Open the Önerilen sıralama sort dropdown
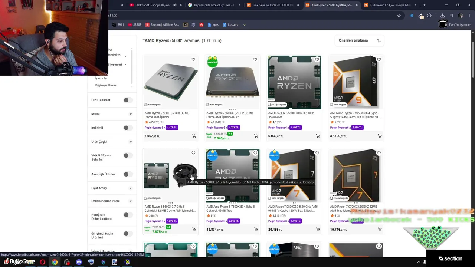 tap(359, 40)
